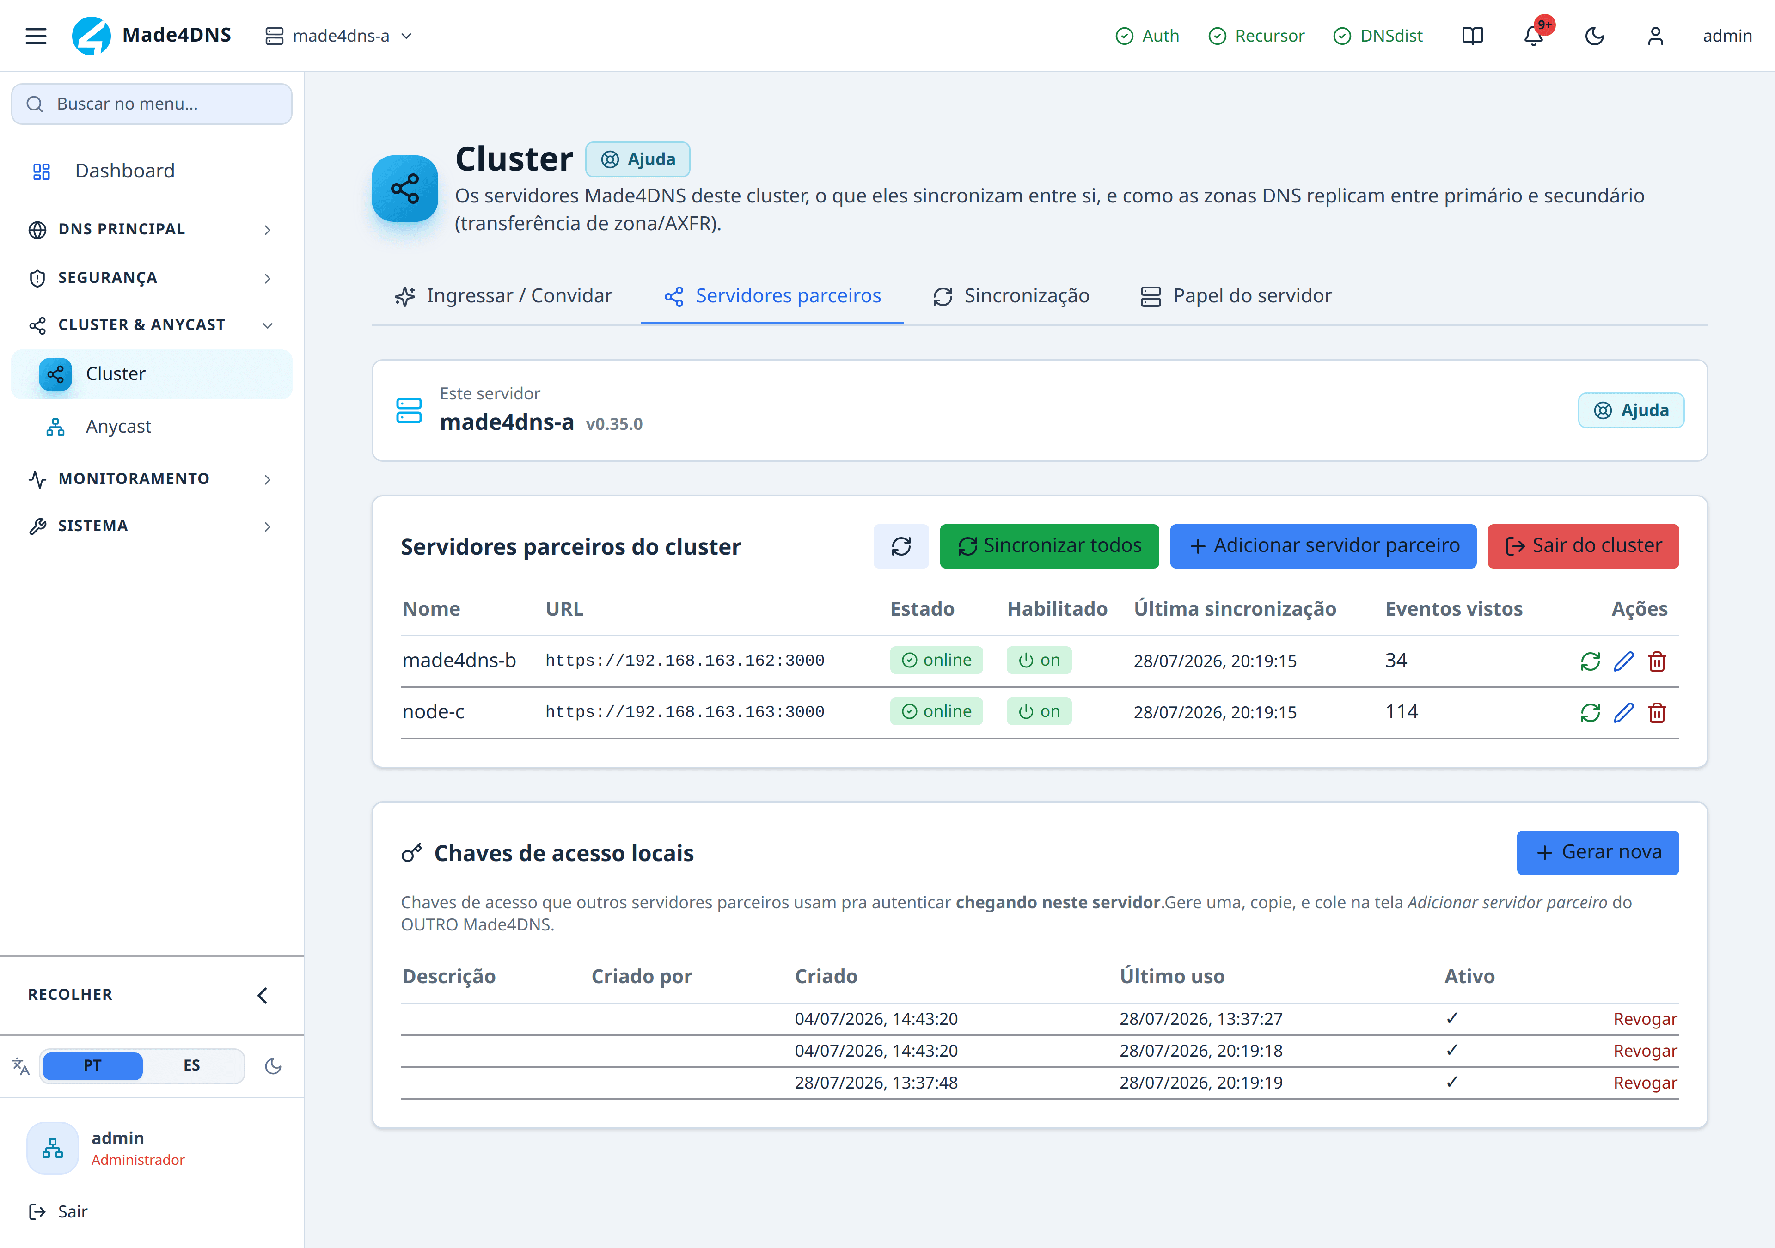Screen dimensions: 1775x1248
Task: Collapse the sidebar with Recolher
Action: pyautogui.click(x=152, y=994)
